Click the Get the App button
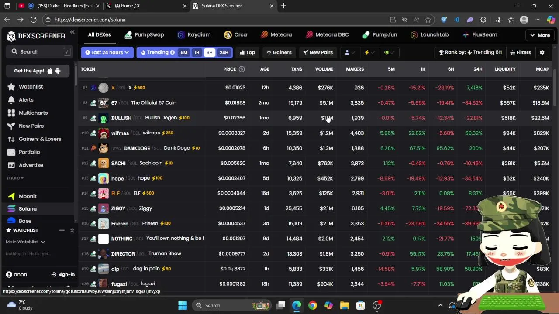Image resolution: width=559 pixels, height=314 pixels. 38,71
